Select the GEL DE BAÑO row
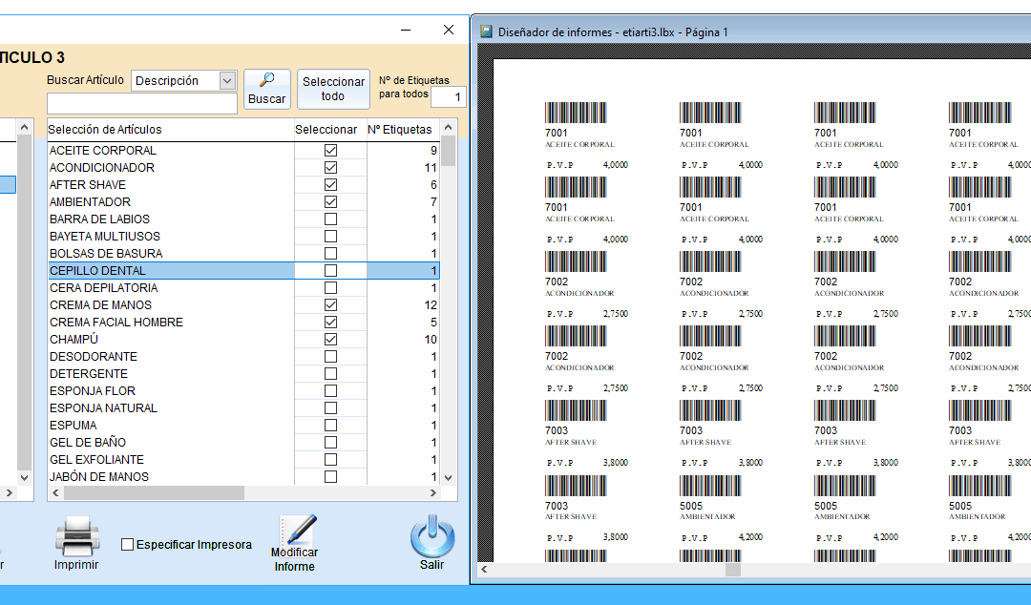The width and height of the screenshot is (1031, 605). click(243, 443)
